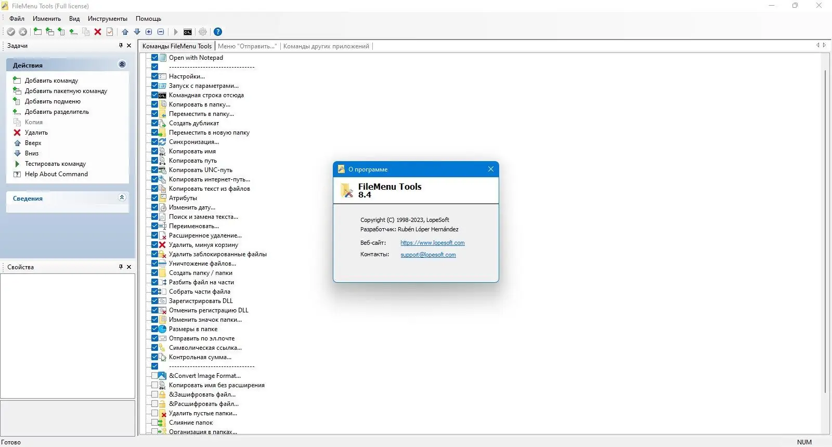Click the pin button of the Свойства pane
The height and width of the screenshot is (447, 832).
[121, 267]
